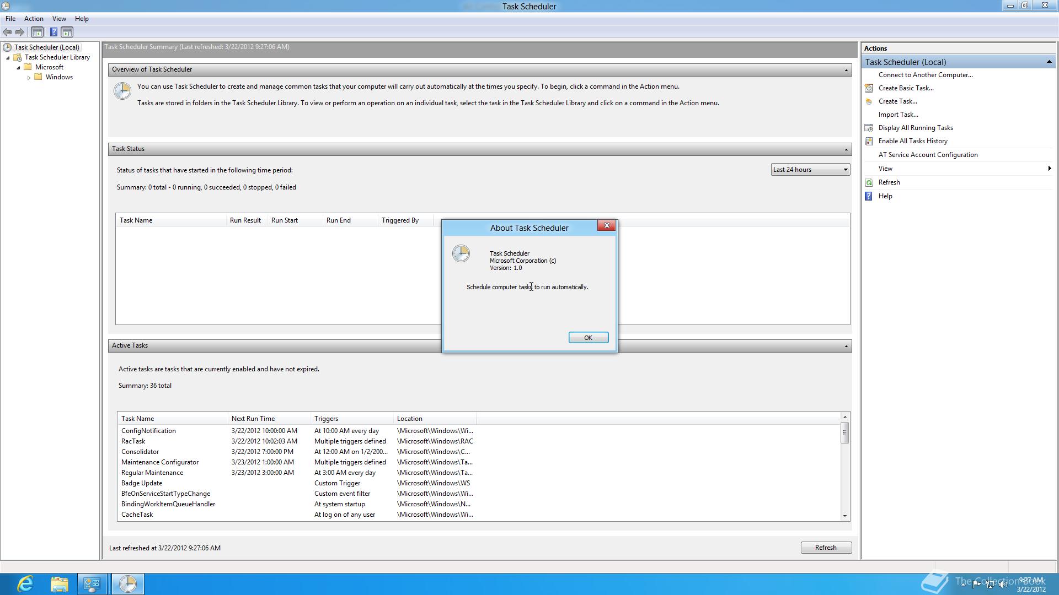The width and height of the screenshot is (1059, 595).
Task: Click the Show/Hide Action Pane toolbar icon
Action: (67, 32)
